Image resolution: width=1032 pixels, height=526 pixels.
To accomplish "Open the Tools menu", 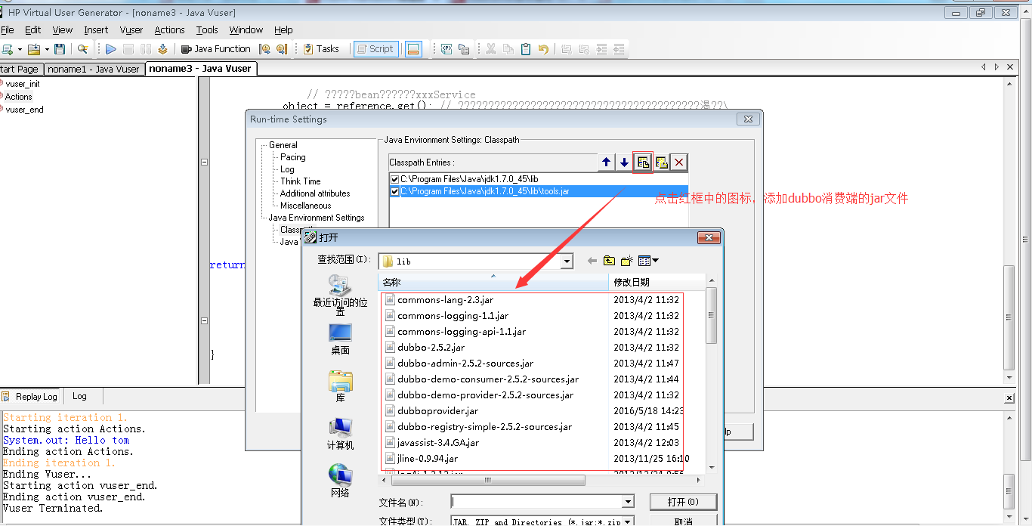I will pos(207,30).
